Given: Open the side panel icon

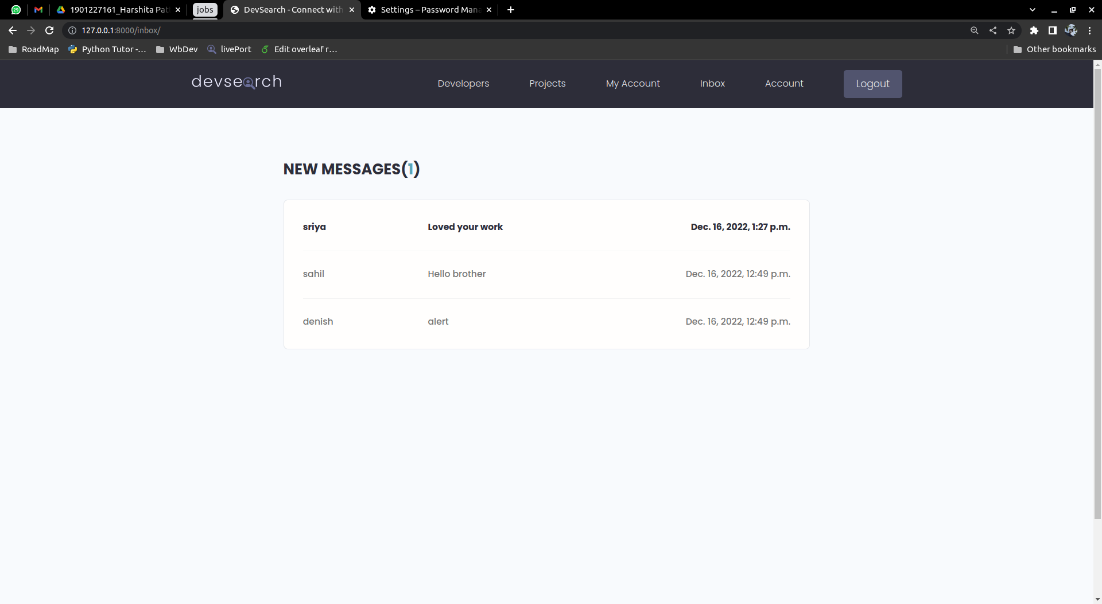Looking at the screenshot, I should (x=1053, y=30).
